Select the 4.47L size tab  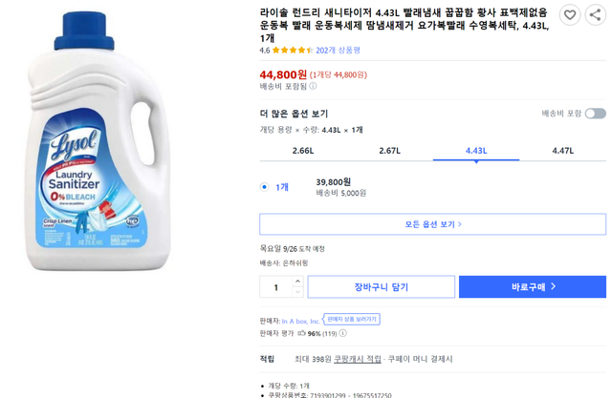point(562,151)
